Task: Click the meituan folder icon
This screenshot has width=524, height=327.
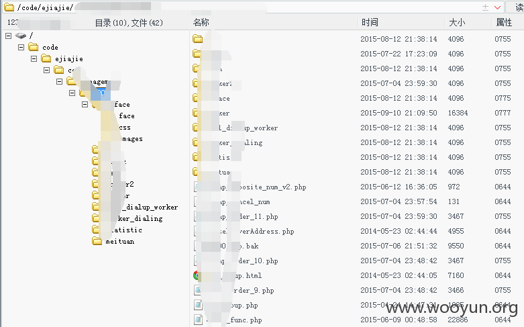Action: coord(97,241)
